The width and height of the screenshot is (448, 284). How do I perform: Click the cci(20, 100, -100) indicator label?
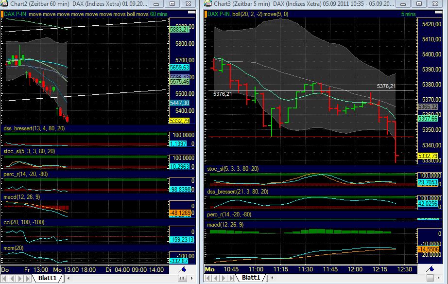[x=24, y=222]
